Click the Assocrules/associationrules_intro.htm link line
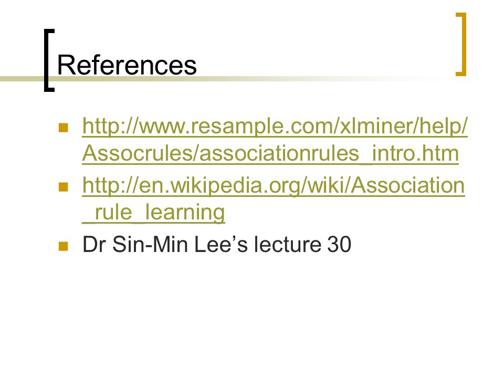This screenshot has height=378, width=504. tap(270, 153)
